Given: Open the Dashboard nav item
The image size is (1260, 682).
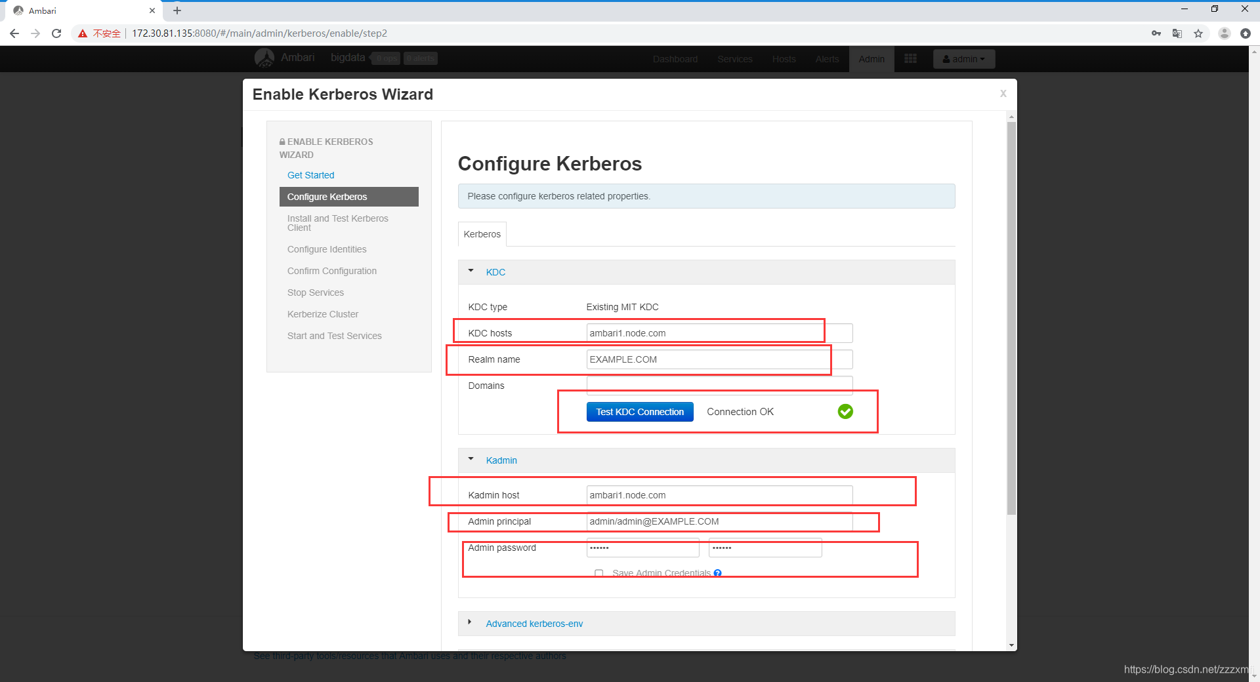Looking at the screenshot, I should (x=675, y=59).
